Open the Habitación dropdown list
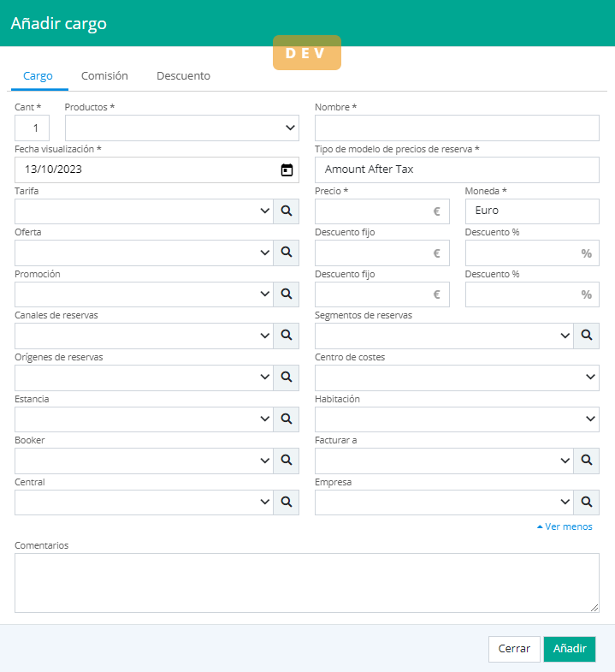 (457, 419)
